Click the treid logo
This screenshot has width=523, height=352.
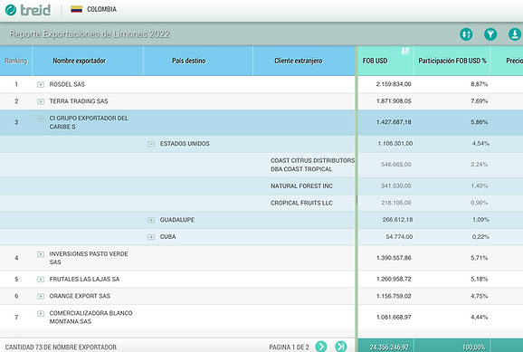[x=28, y=10]
